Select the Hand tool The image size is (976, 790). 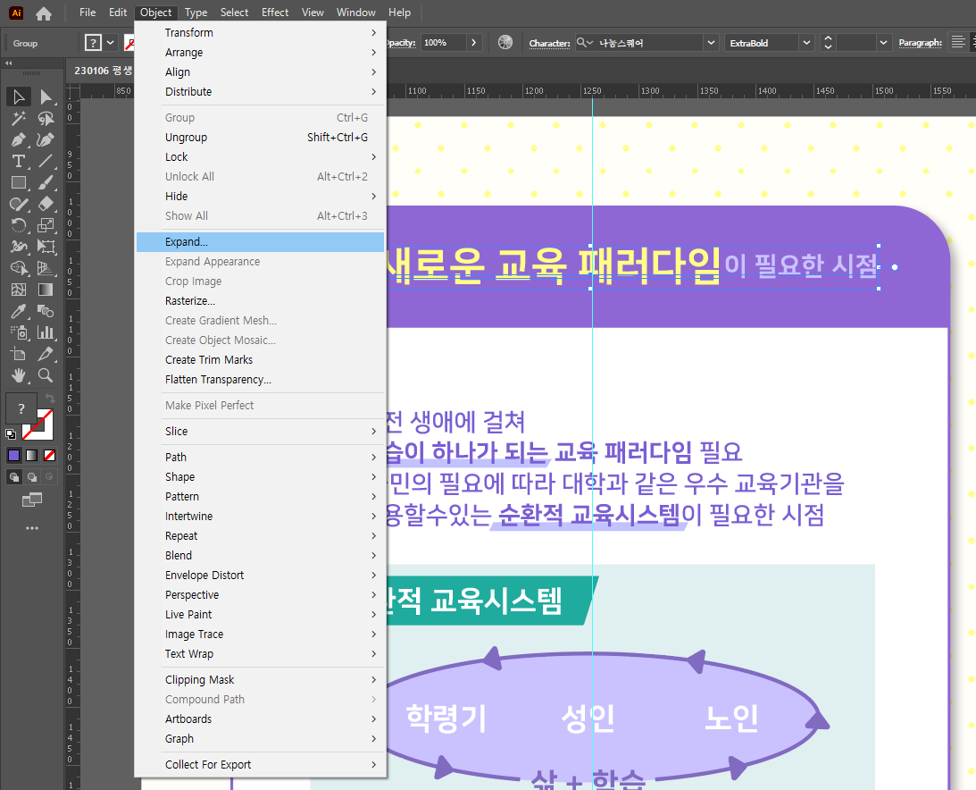[19, 375]
